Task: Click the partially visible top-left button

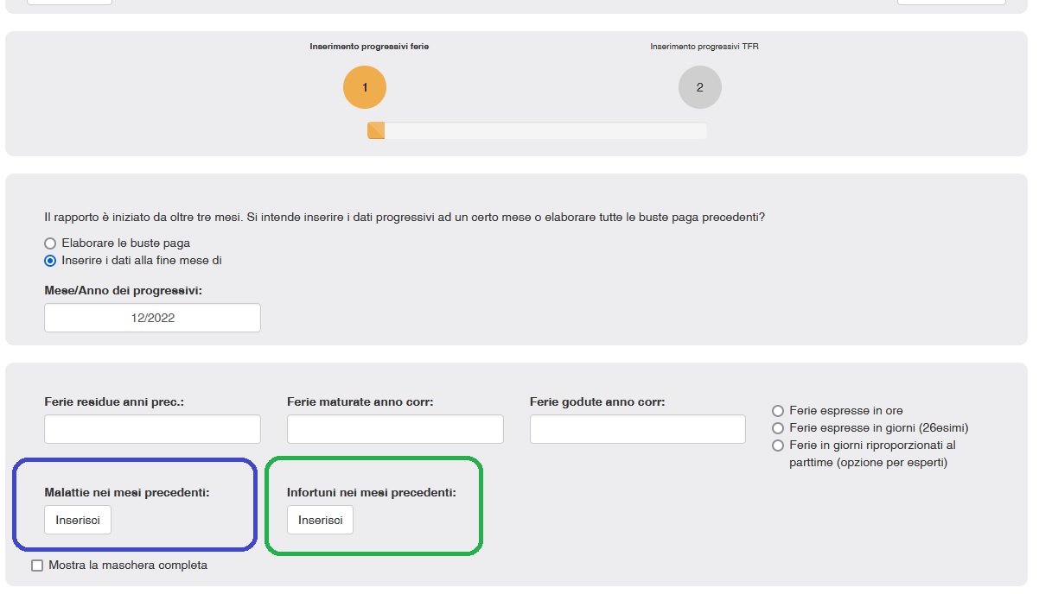Action: (69, 3)
